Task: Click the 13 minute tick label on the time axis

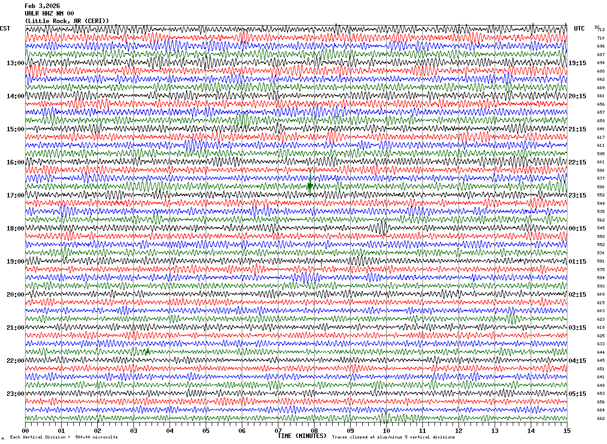Action: click(x=495, y=430)
